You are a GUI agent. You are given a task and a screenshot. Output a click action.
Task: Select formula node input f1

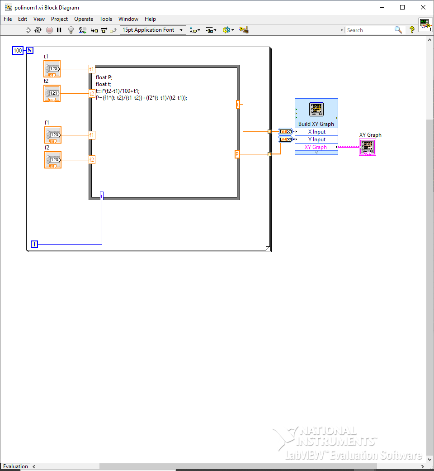coord(92,135)
